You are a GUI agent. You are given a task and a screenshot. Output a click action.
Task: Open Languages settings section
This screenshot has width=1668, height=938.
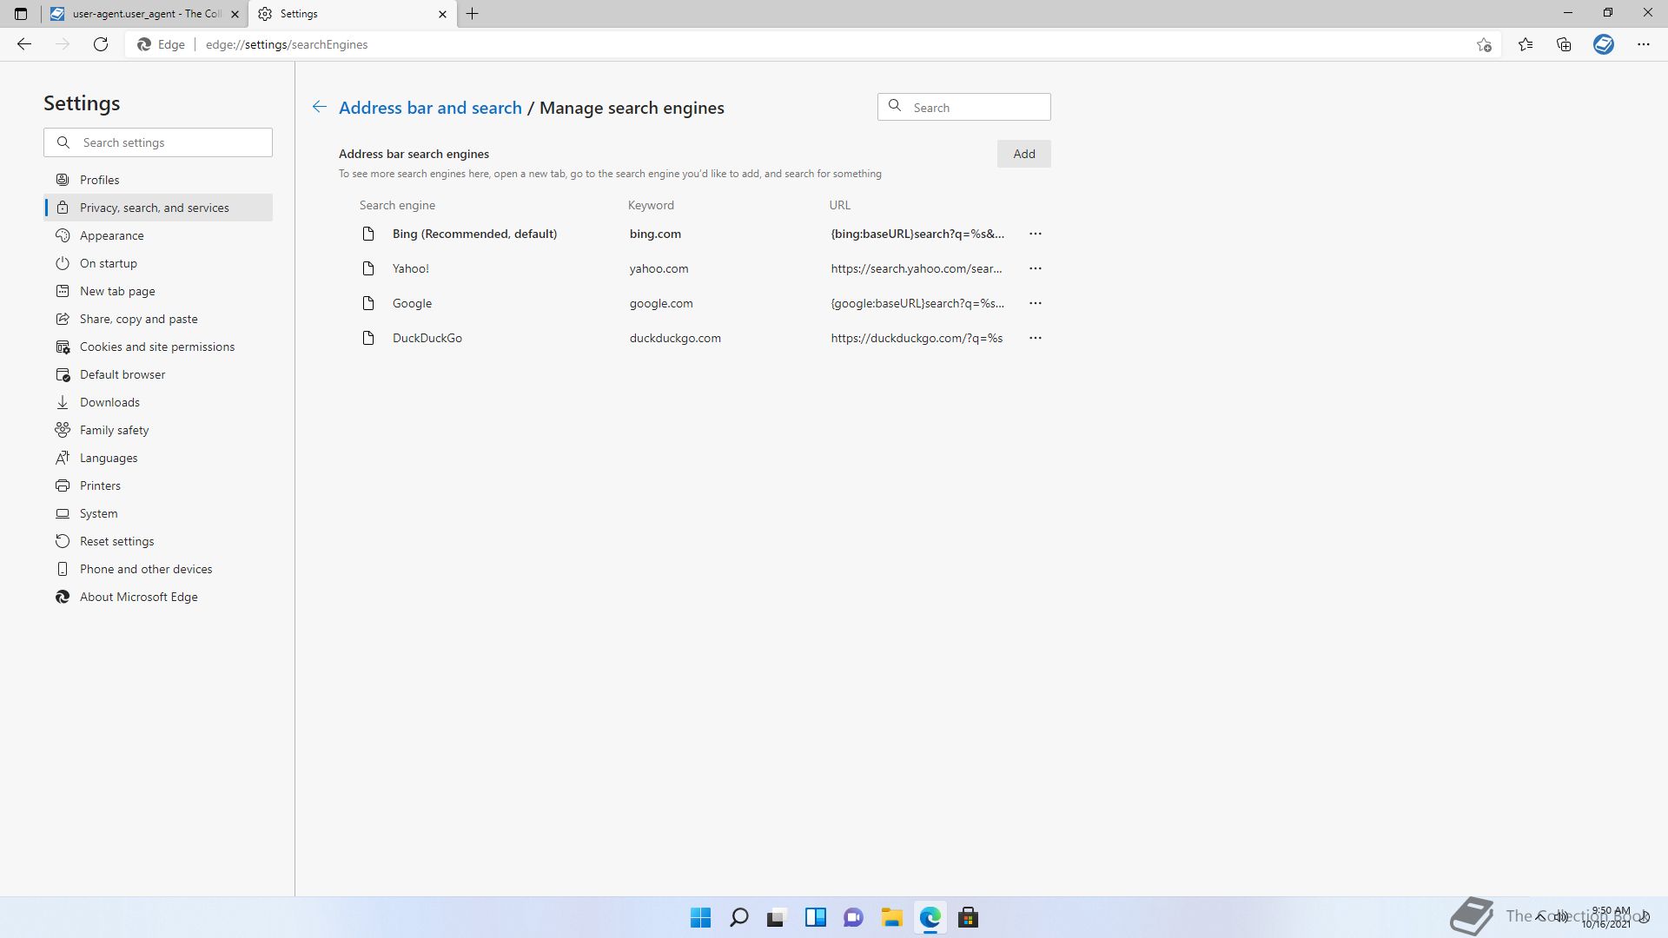[x=158, y=458]
